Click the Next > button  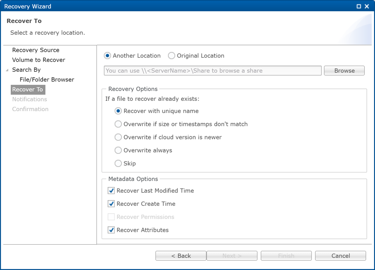(232, 256)
